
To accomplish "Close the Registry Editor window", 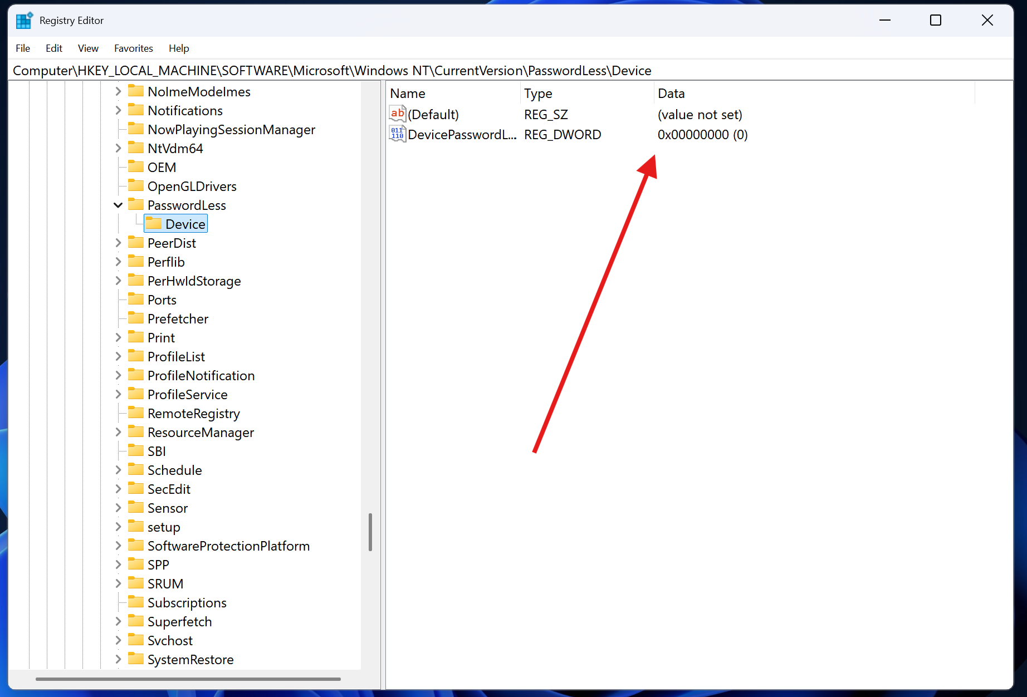I will click(987, 21).
